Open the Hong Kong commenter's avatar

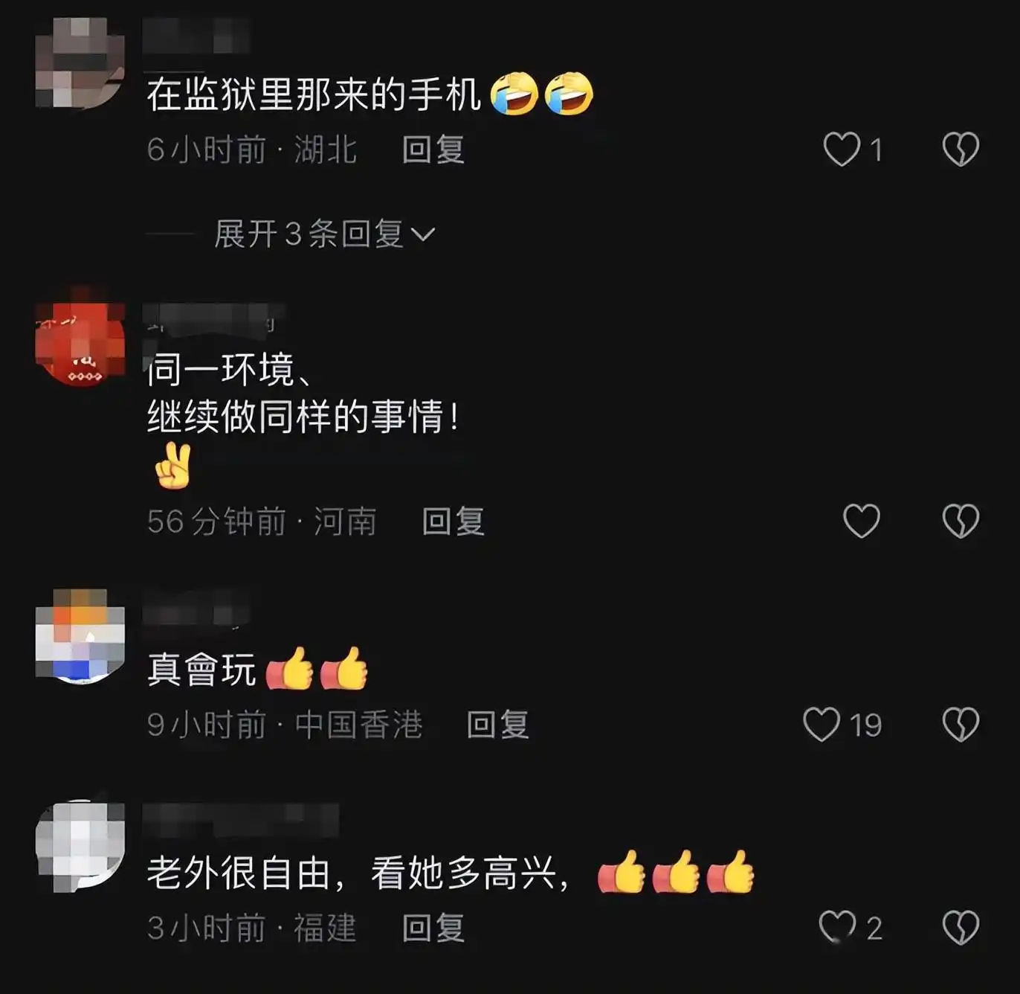tap(80, 635)
